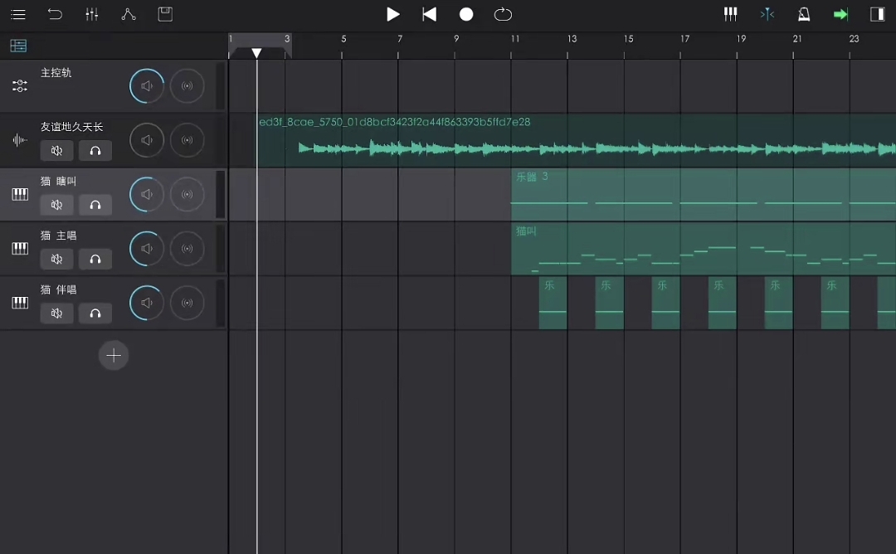
Task: Open the automation curve tool
Action: pos(129,14)
